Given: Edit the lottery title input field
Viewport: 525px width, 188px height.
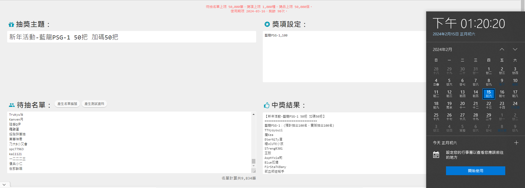Looking at the screenshot, I should pyautogui.click(x=132, y=37).
